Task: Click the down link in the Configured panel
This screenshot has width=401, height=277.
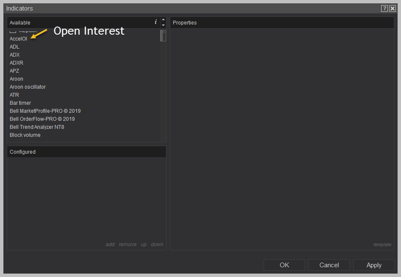Action: (157, 244)
